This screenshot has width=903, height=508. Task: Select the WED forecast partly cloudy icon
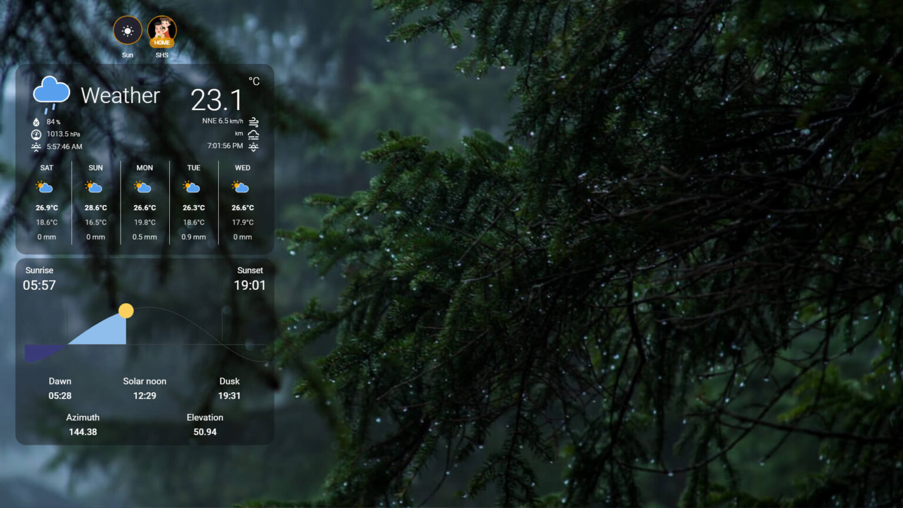click(x=241, y=188)
